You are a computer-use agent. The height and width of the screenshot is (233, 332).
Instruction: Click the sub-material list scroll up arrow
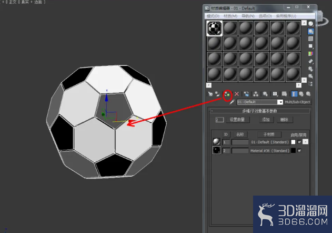tap(305, 142)
